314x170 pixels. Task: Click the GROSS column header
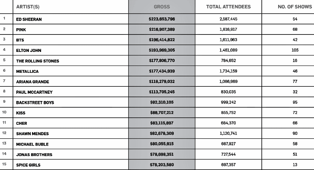point(162,7)
